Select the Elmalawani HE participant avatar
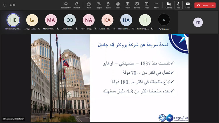Screen dimensions: 219x123 click(13, 20)
